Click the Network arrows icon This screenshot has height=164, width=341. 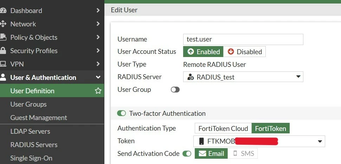pyautogui.click(x=3, y=24)
